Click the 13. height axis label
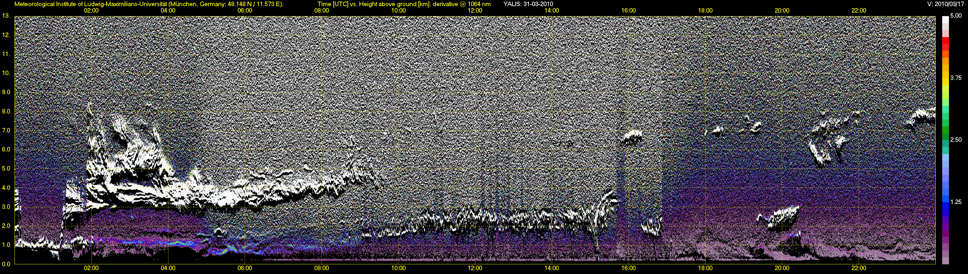The image size is (968, 274). click(x=5, y=16)
